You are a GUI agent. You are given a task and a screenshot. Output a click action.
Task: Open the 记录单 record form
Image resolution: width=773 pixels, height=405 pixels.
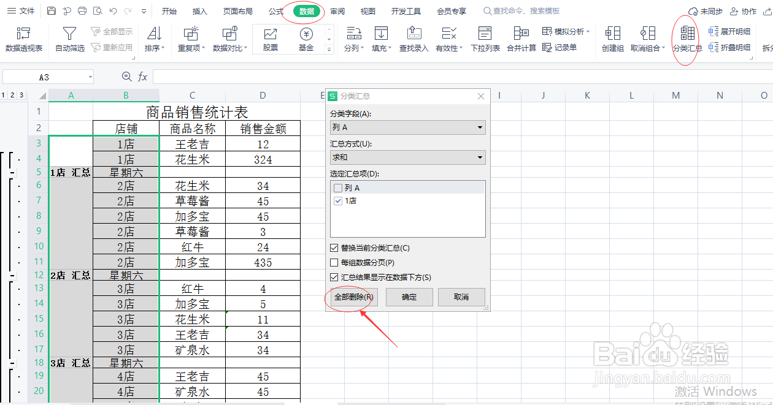coord(560,47)
